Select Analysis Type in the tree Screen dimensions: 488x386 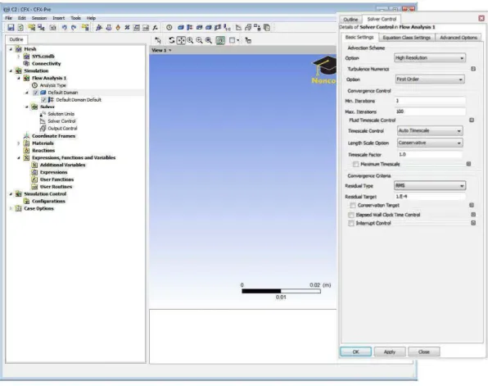coord(53,85)
